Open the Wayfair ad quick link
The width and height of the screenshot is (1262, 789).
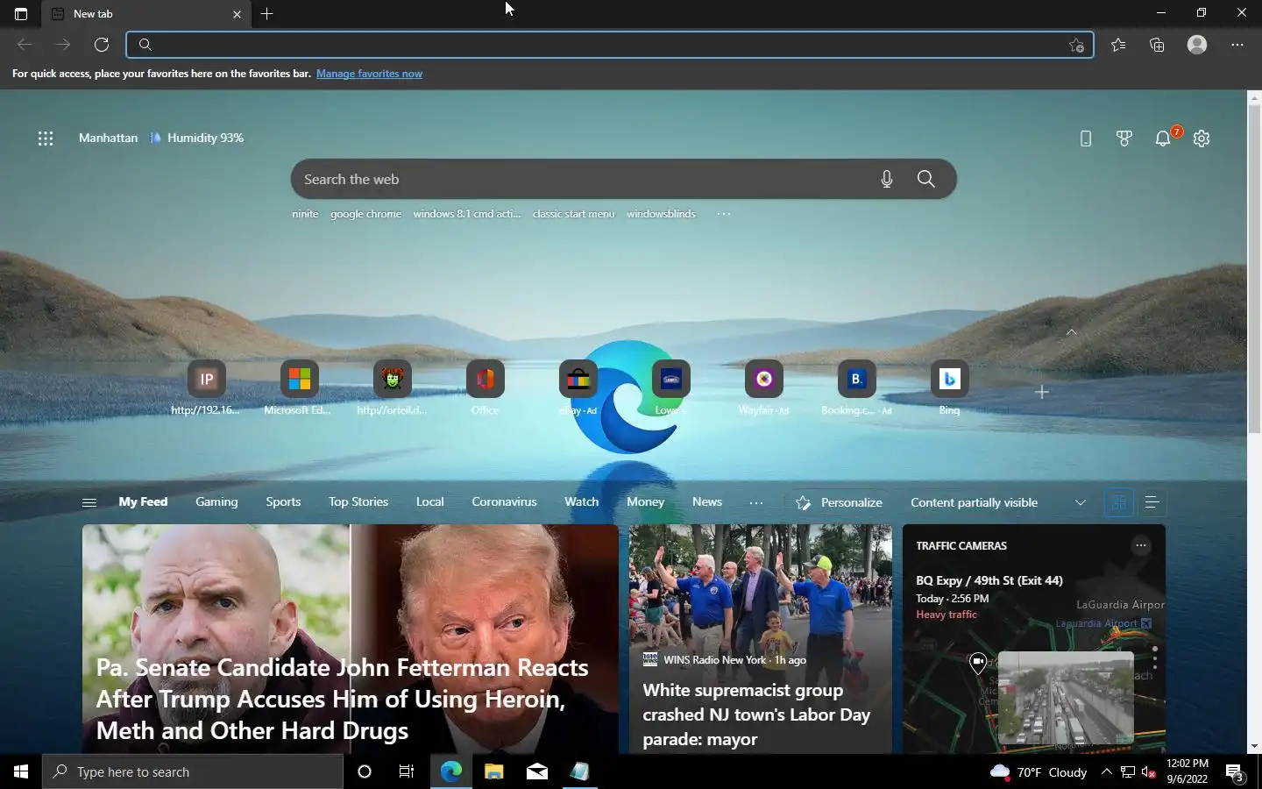point(763,387)
